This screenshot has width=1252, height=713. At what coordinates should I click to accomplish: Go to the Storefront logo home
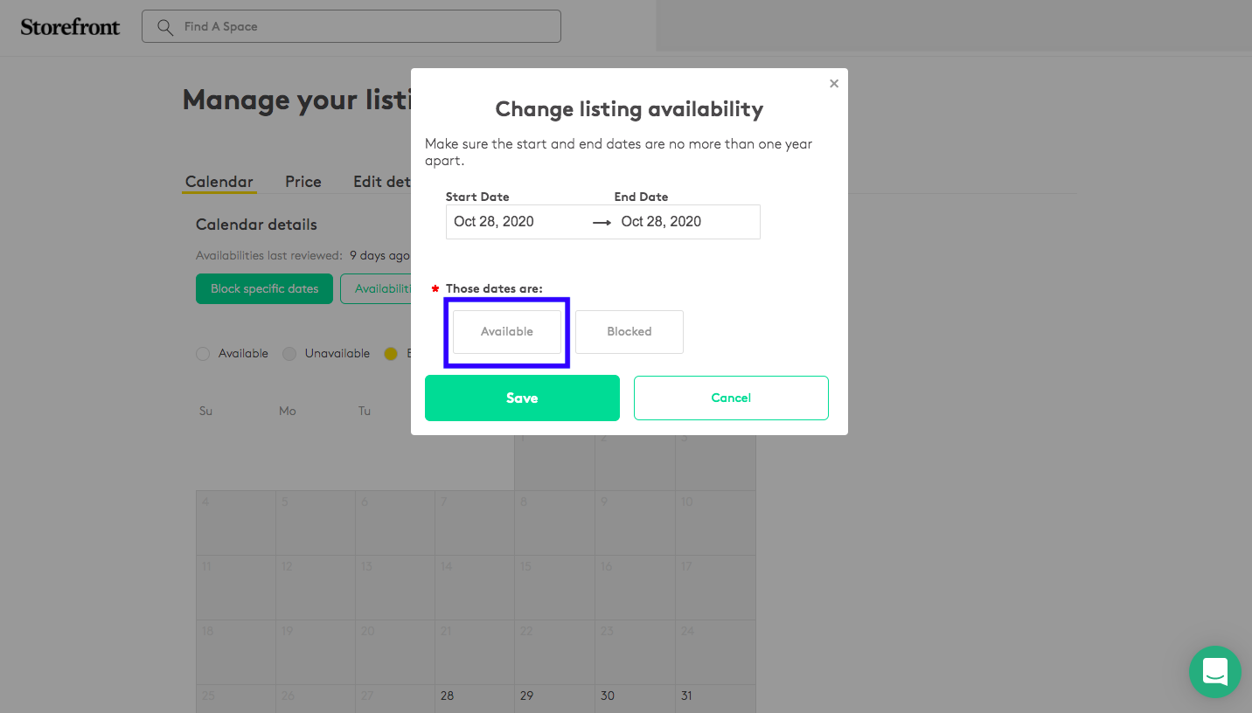70,27
